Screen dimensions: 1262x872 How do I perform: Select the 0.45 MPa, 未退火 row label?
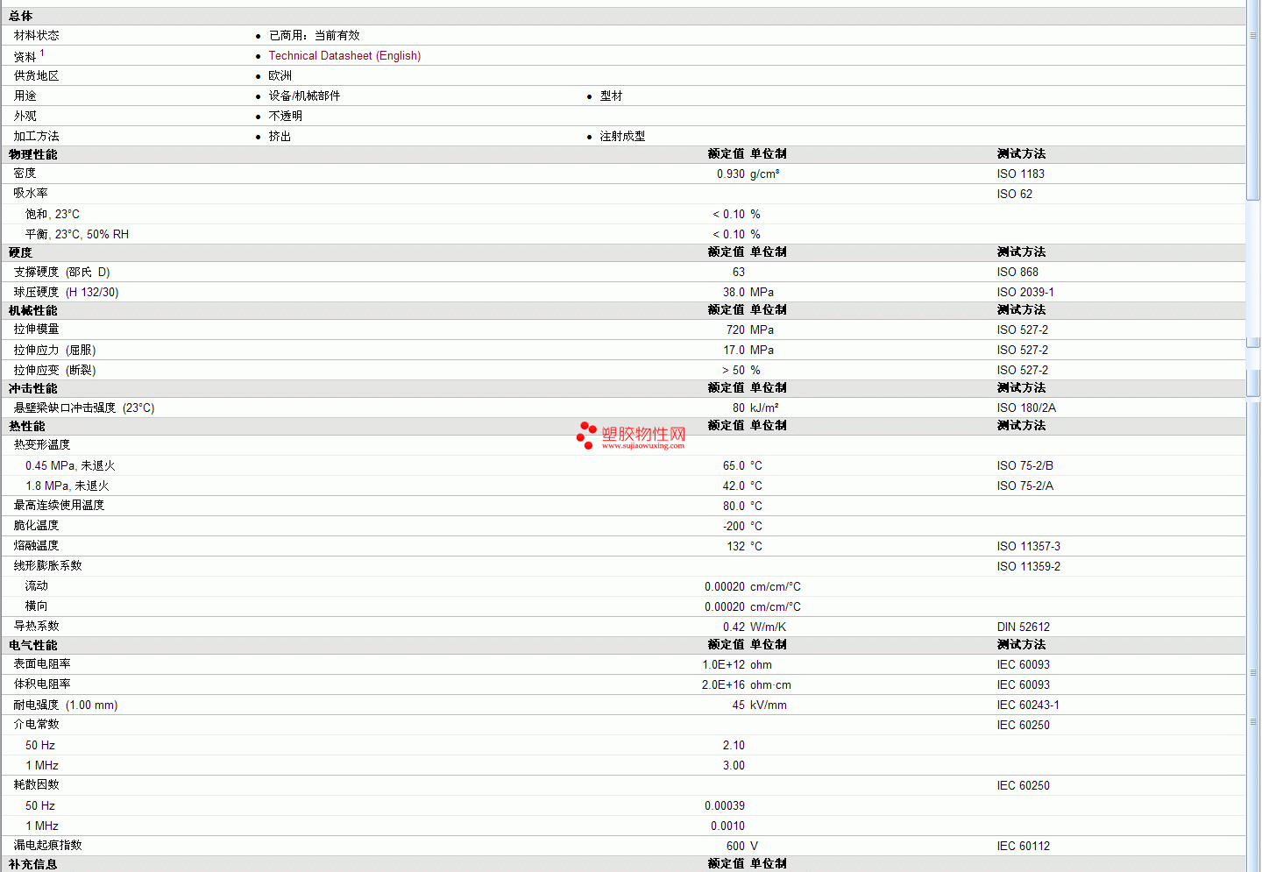pyautogui.click(x=70, y=465)
